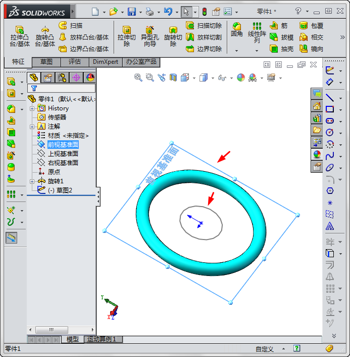Screen dimensions: 350x357
Task: Click the 线性阵列 linear pattern tool
Action: coord(257,32)
